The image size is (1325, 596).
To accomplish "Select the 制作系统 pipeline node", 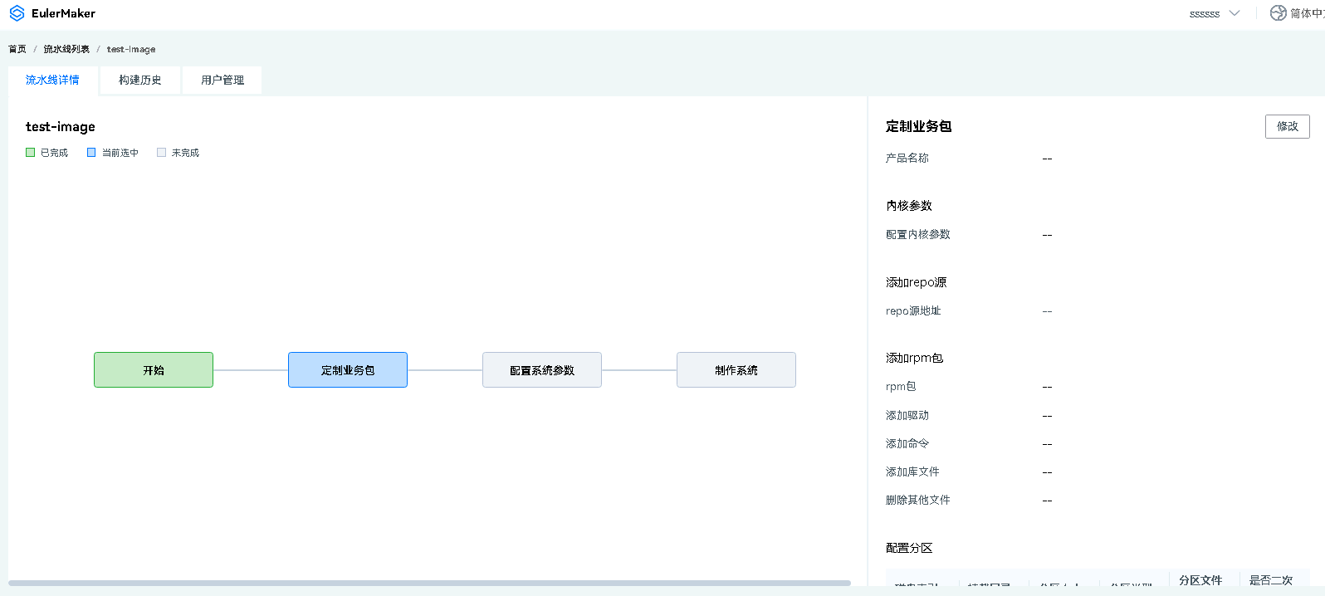I will [736, 370].
